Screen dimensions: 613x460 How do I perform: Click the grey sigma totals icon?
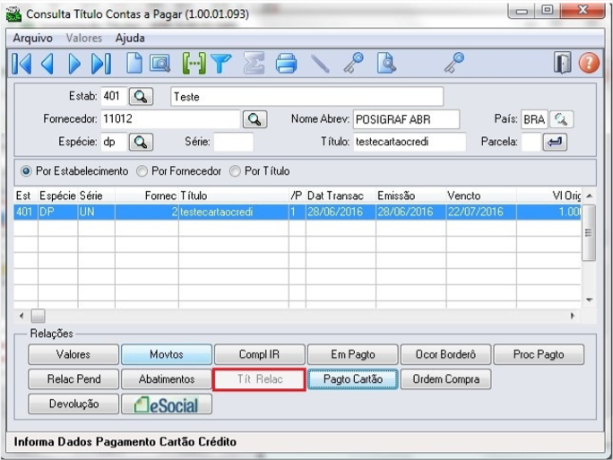click(x=255, y=64)
